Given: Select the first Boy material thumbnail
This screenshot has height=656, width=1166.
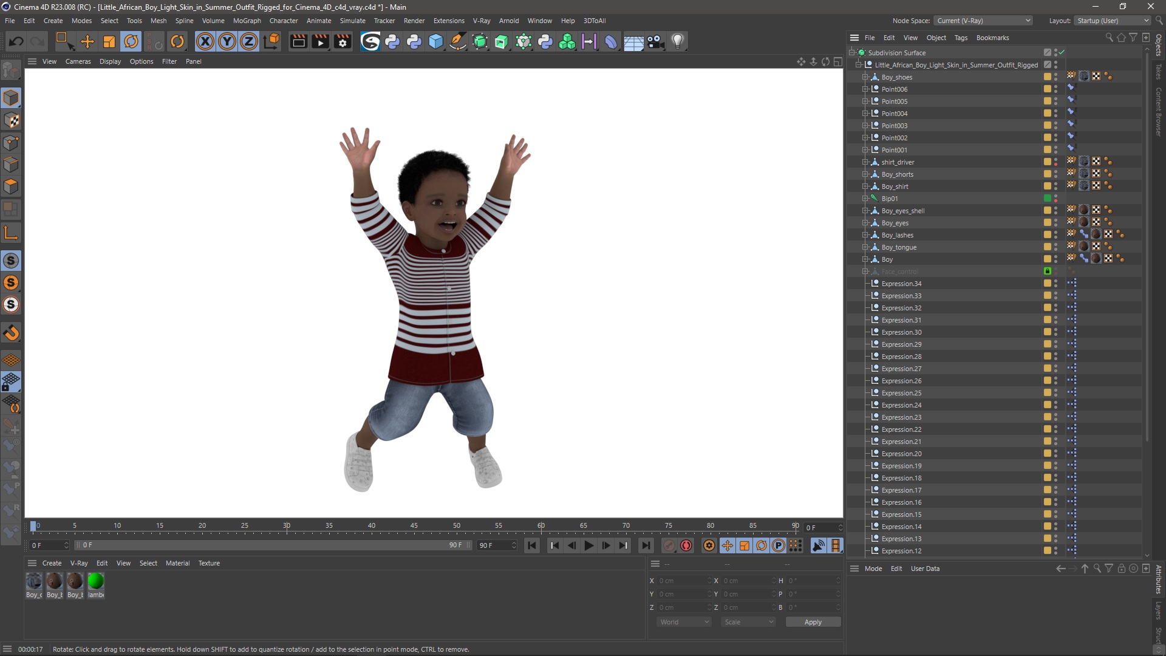Looking at the screenshot, I should 34,581.
